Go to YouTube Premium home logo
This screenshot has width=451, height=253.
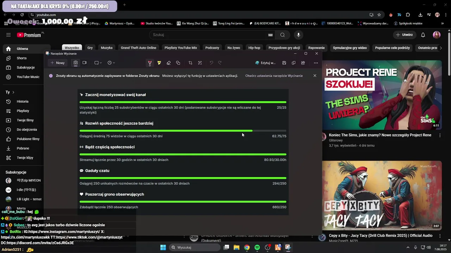29,35
